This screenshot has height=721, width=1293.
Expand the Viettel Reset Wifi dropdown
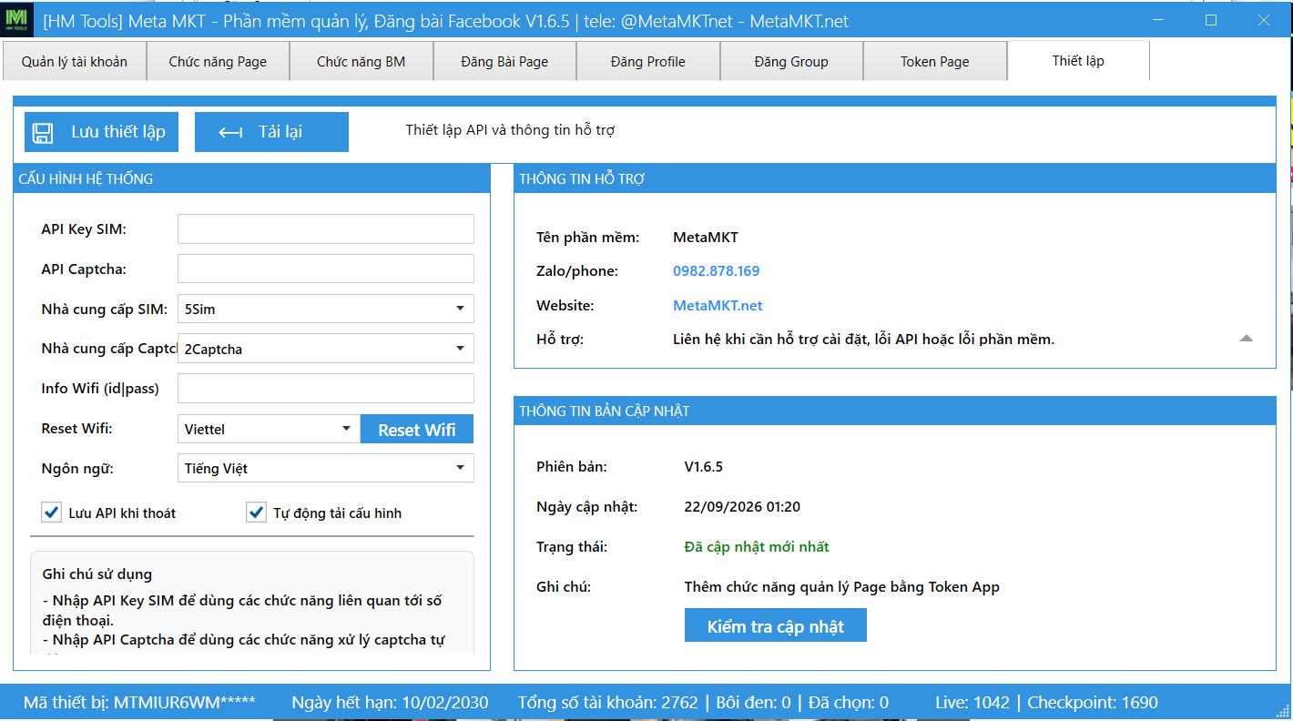[x=268, y=429]
